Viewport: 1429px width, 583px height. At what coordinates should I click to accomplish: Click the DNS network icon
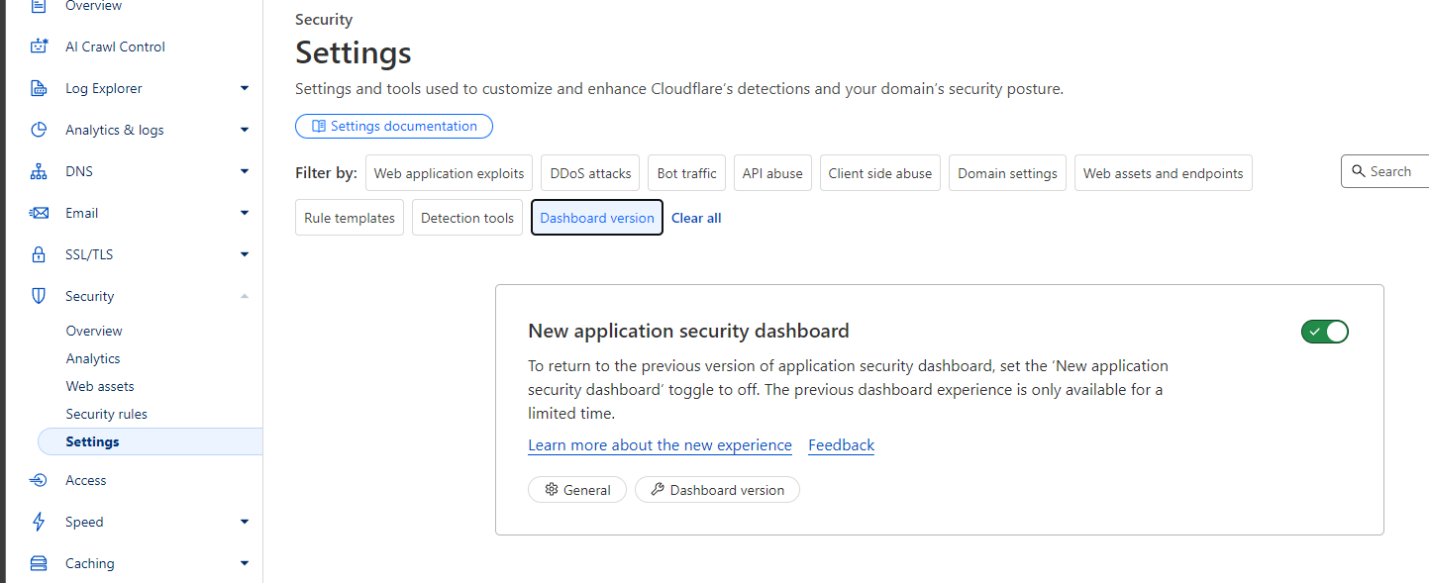(39, 171)
